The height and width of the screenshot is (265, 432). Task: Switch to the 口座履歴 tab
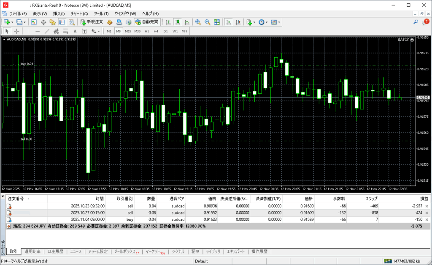click(x=55, y=252)
